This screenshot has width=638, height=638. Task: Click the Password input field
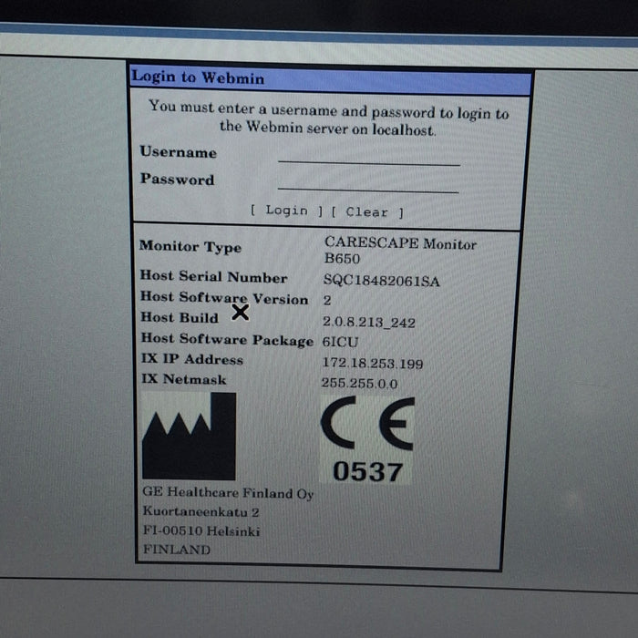367,182
